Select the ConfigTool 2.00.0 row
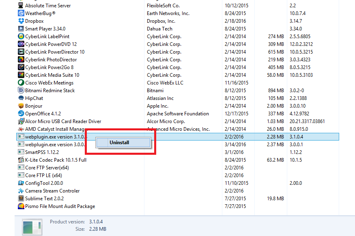The width and height of the screenshot is (355, 236). pos(178,183)
